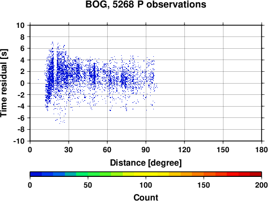Click the x-axis tick label '90'
This screenshot has height=201, width=268.
pos(146,150)
